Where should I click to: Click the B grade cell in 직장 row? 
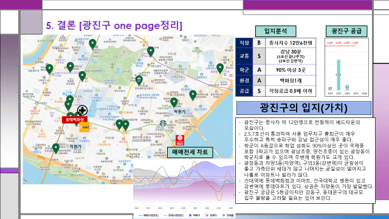point(259,43)
